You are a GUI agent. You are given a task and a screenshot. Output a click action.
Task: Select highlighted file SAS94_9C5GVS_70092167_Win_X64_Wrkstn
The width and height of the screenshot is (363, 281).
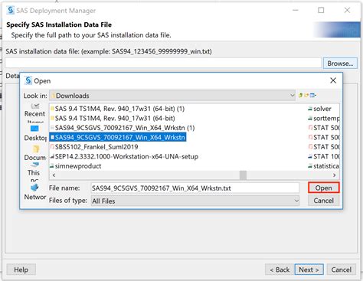(x=118, y=137)
